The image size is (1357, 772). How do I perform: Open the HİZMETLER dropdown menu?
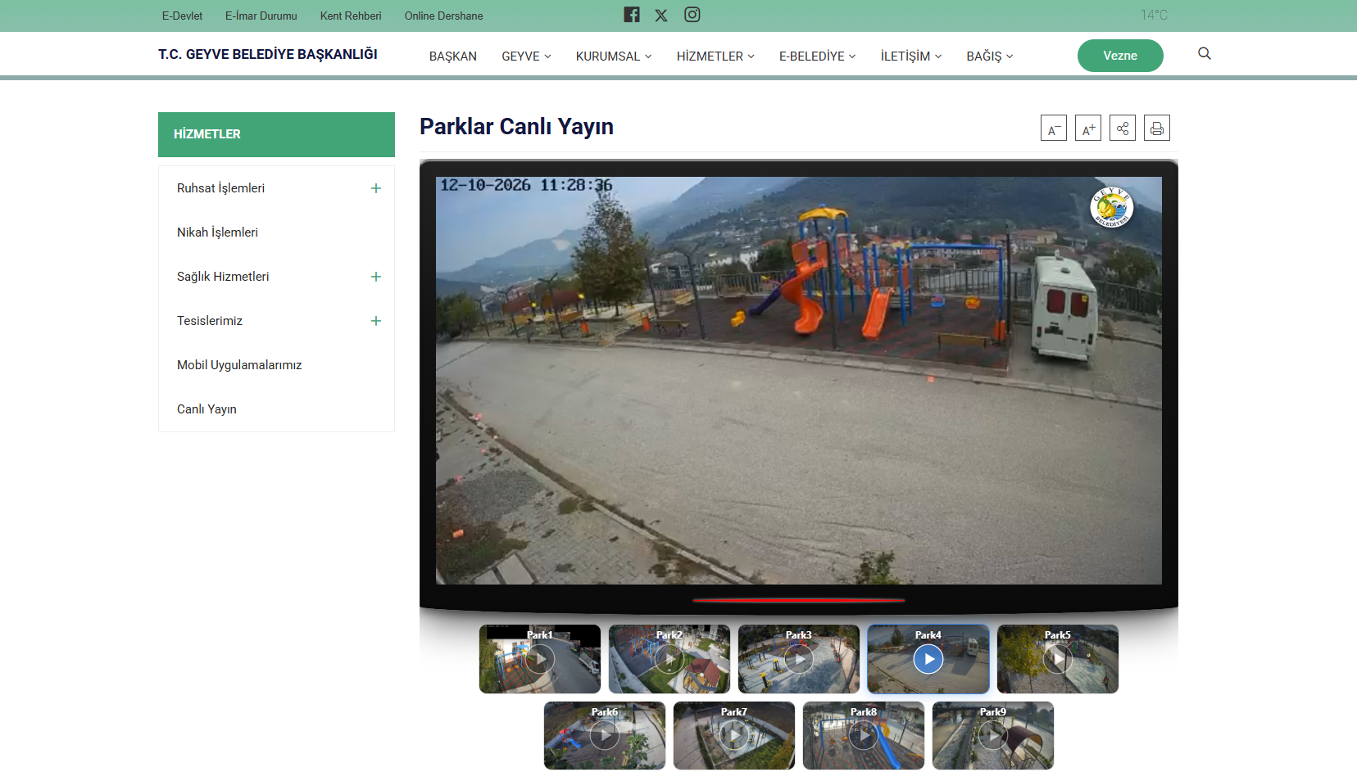(715, 56)
